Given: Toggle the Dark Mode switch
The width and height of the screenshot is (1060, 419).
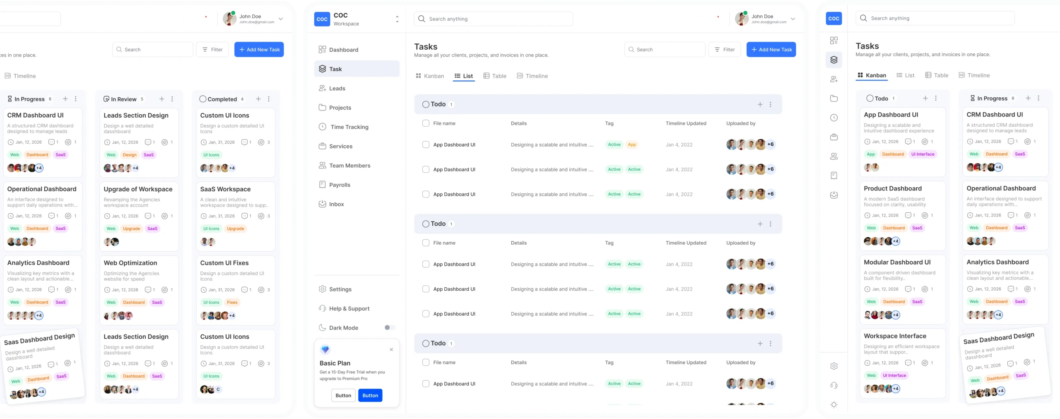Looking at the screenshot, I should pyautogui.click(x=389, y=327).
